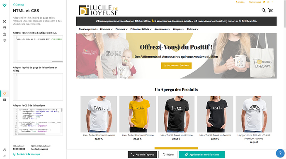Select the yellow Joie T-shirt Femme thumbnail
The image size is (286, 159).
point(138,114)
